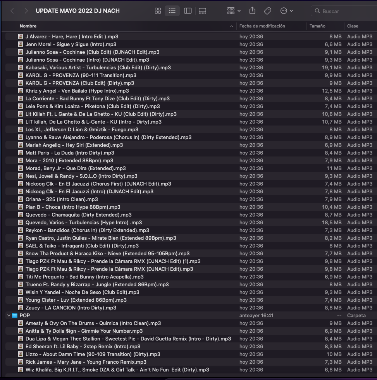This screenshot has width=377, height=380.
Task: Select icon of J Alvarez - Hare, Hare file
Action: tap(21, 36)
